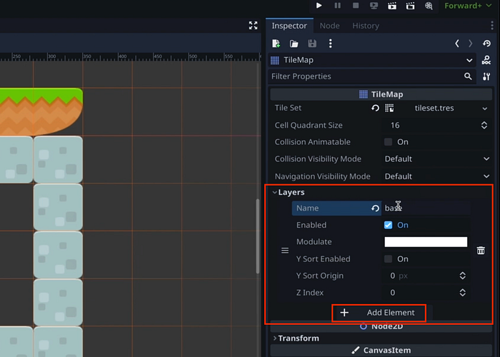
Task: Save the current resource disk icon
Action: tap(312, 44)
